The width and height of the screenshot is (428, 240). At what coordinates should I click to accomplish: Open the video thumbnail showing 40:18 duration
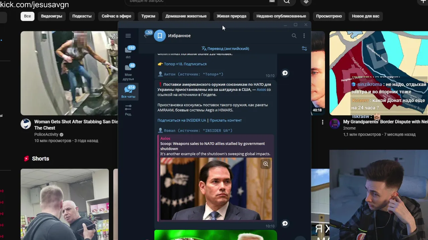(318, 73)
